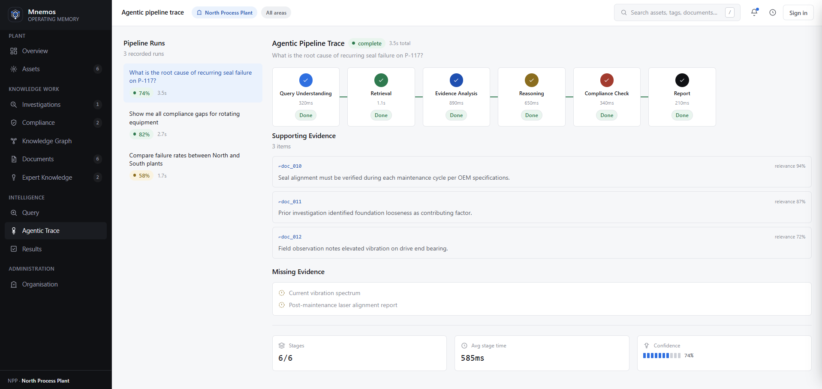Click the Done badge under Report
This screenshot has height=389, width=822.
682,115
